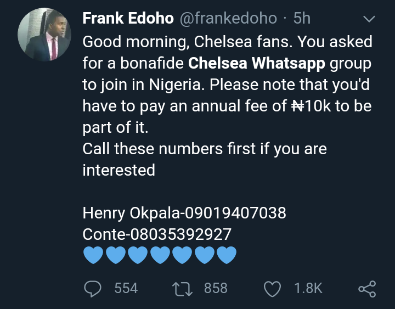Click the 554 replies count

(126, 288)
